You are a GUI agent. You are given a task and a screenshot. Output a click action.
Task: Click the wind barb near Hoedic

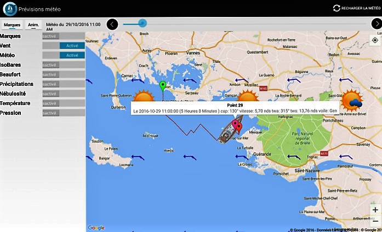[x=190, y=158]
